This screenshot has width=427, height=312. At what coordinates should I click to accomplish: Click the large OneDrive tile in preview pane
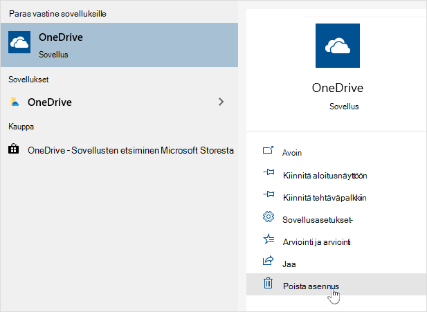(x=338, y=46)
